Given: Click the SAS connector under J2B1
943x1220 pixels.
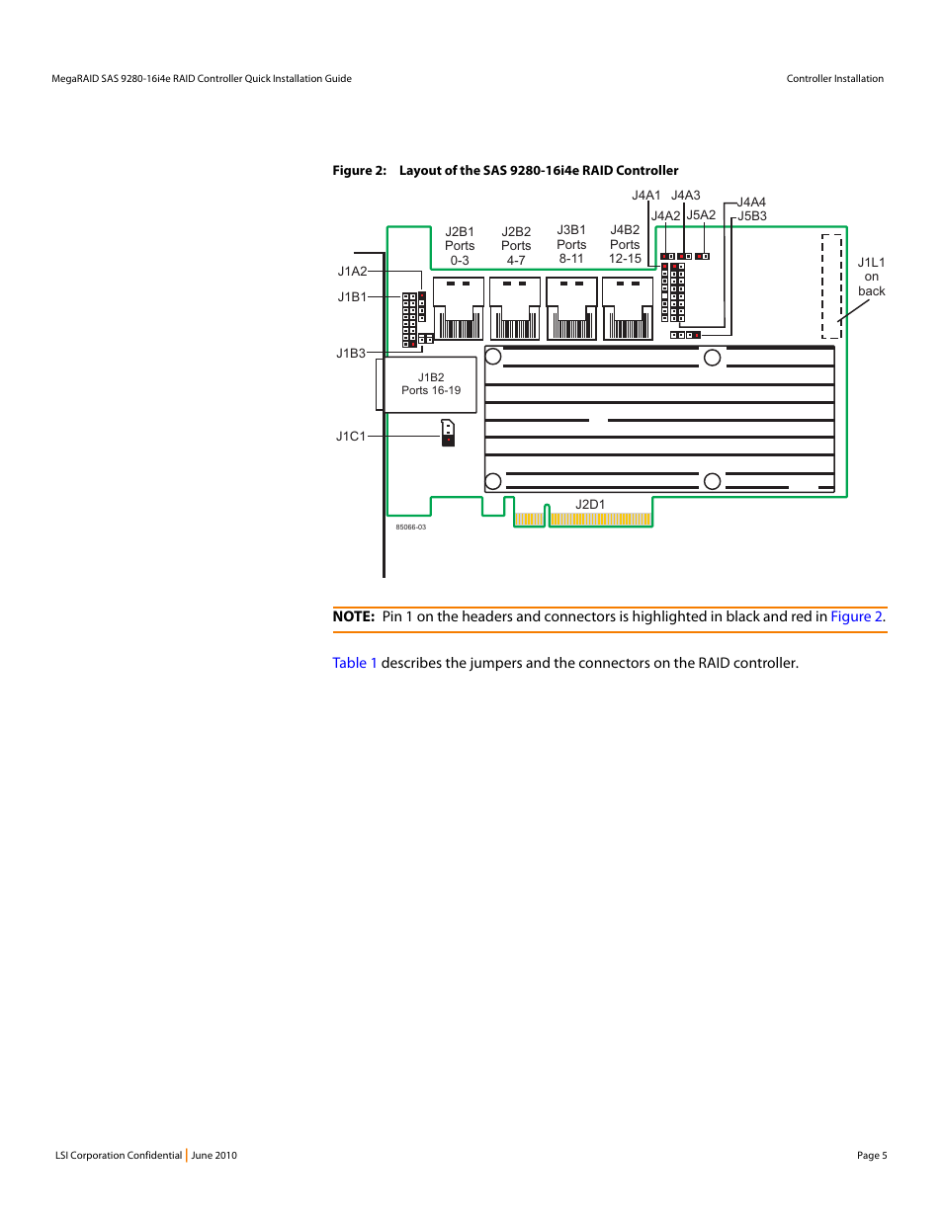Looking at the screenshot, I should click(x=459, y=308).
